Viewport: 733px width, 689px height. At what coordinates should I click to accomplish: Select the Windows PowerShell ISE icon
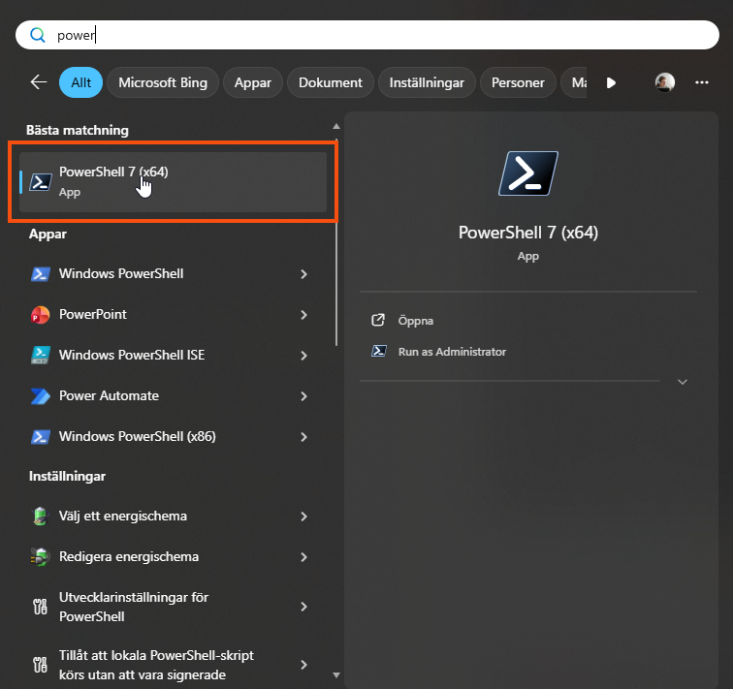pos(40,356)
